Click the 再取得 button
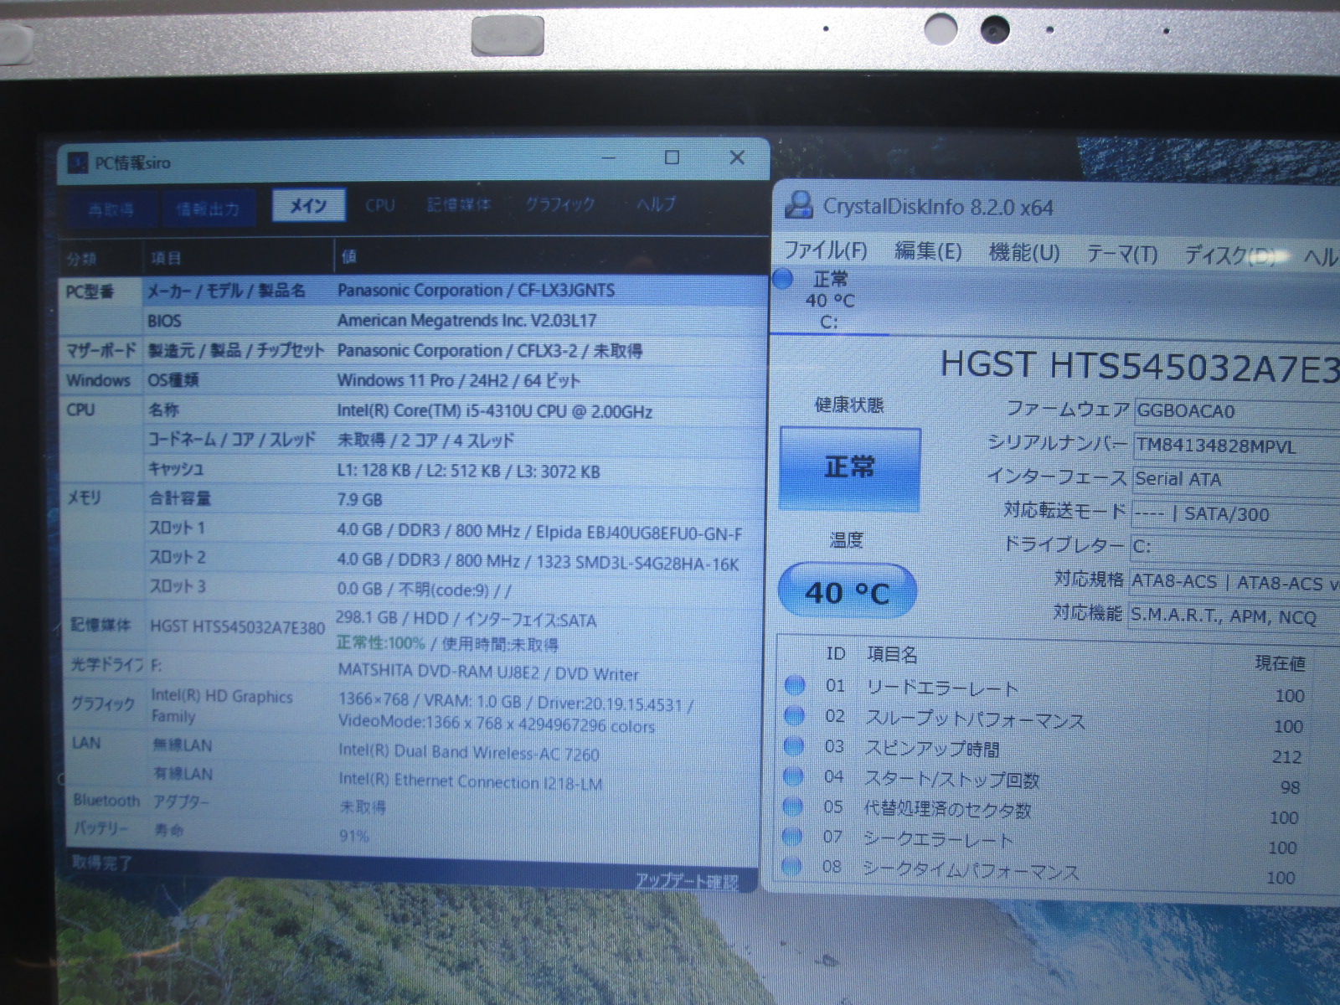This screenshot has height=1005, width=1340. (111, 209)
